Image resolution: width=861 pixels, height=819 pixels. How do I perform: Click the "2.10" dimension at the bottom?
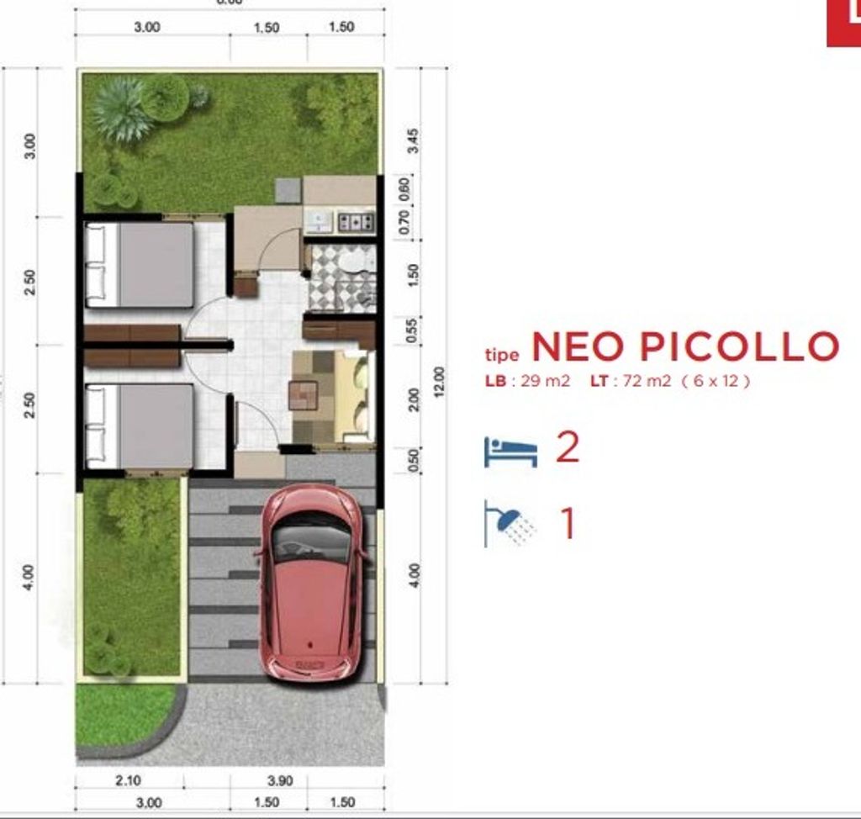[128, 780]
